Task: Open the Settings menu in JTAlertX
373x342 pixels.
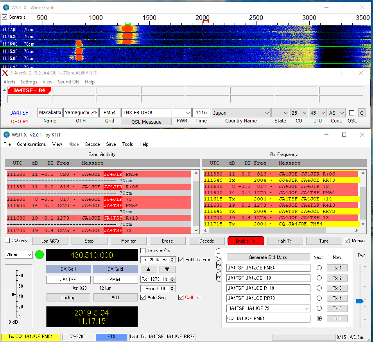Action: [29, 82]
